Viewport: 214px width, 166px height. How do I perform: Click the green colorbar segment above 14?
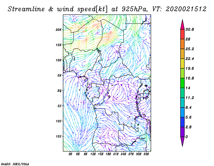coord(182,83)
